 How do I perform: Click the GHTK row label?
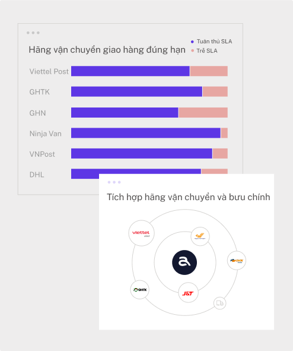coord(40,92)
